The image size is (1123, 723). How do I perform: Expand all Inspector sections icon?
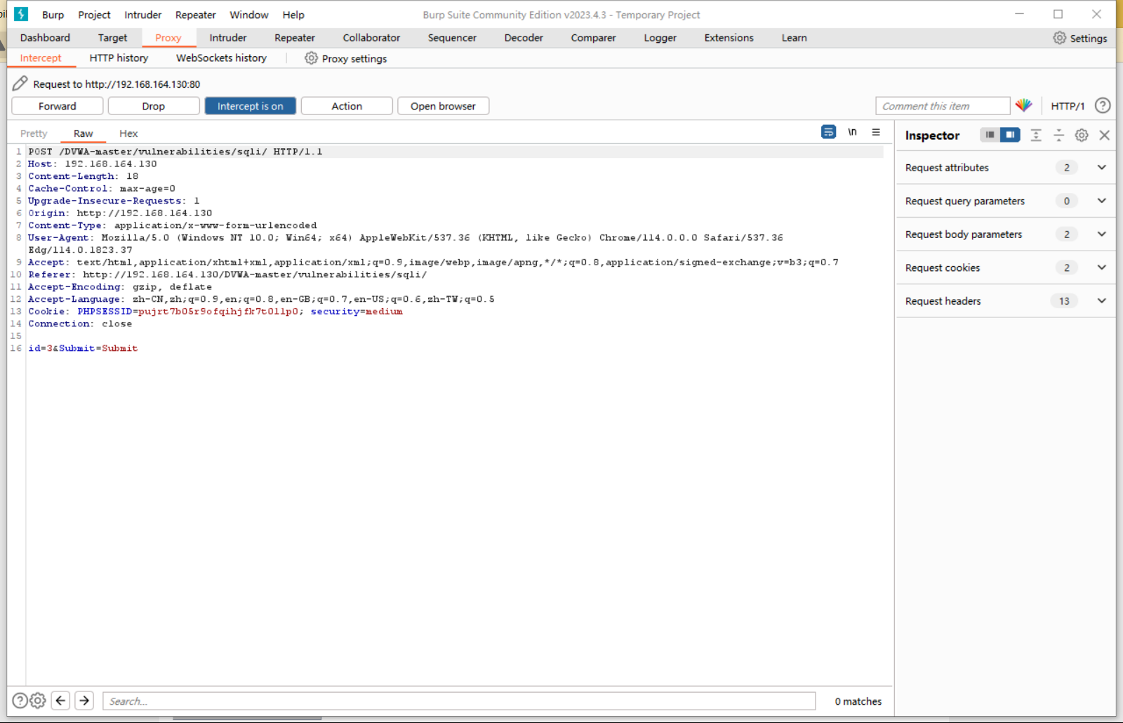click(1036, 135)
